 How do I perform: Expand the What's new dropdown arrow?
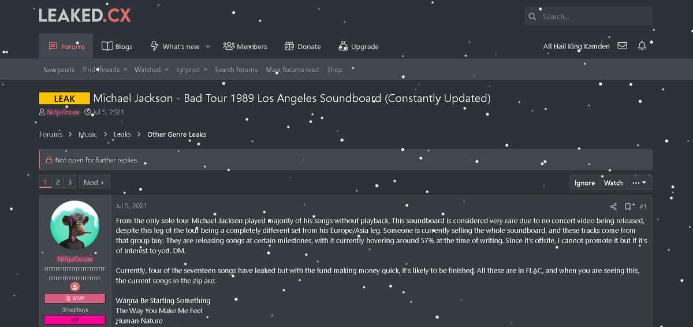click(x=208, y=47)
